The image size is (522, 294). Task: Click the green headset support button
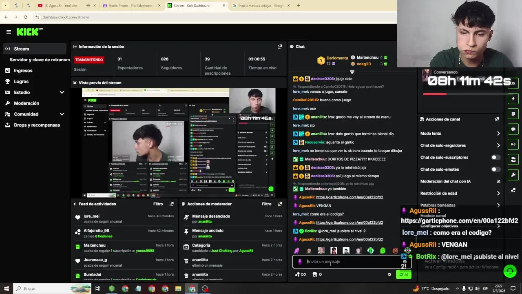tap(510, 271)
